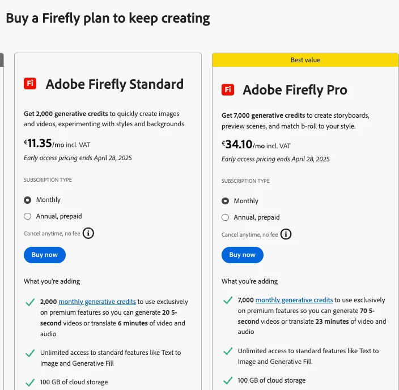Click the Firefly Standard plan logo icon
This screenshot has height=390, width=399.
point(30,84)
